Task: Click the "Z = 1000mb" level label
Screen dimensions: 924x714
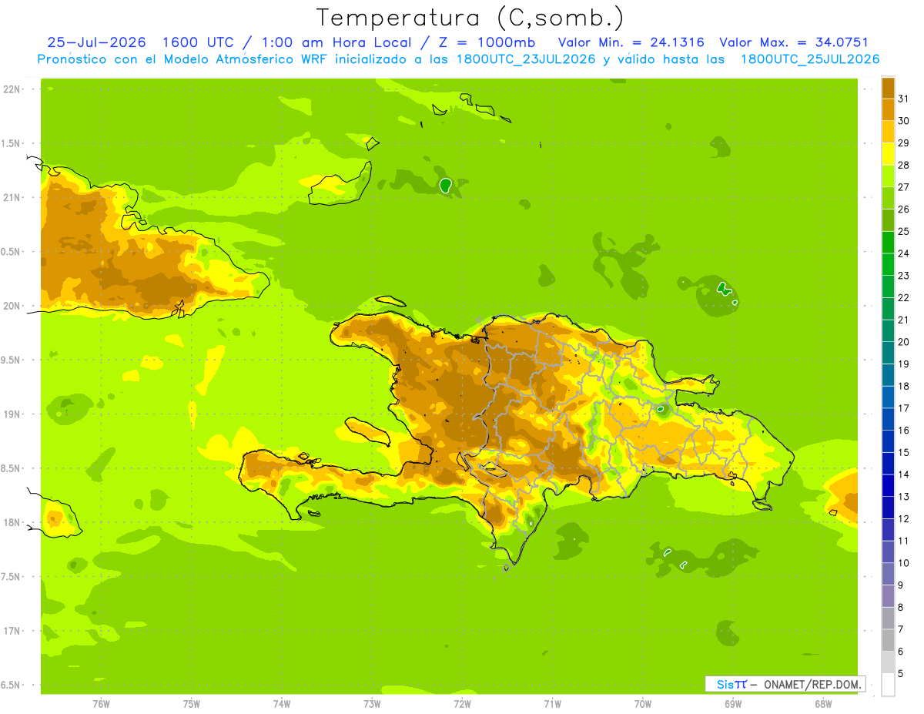Action: (486, 42)
